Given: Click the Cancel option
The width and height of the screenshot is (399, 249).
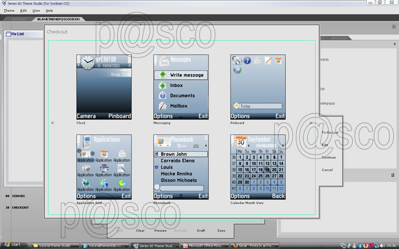Looking at the screenshot, I should (327, 170).
